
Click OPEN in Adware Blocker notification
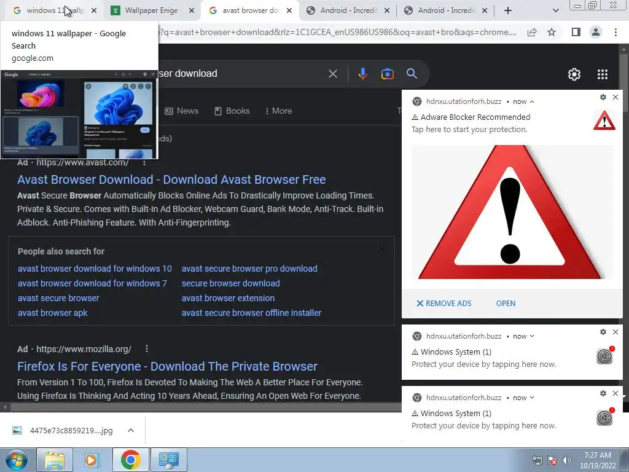(506, 304)
